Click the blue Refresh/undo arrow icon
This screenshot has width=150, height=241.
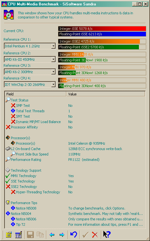point(74,235)
